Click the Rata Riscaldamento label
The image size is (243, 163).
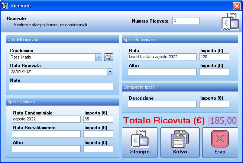34,128
